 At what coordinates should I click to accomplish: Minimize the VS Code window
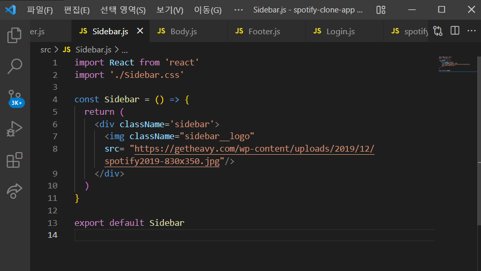[x=412, y=10]
